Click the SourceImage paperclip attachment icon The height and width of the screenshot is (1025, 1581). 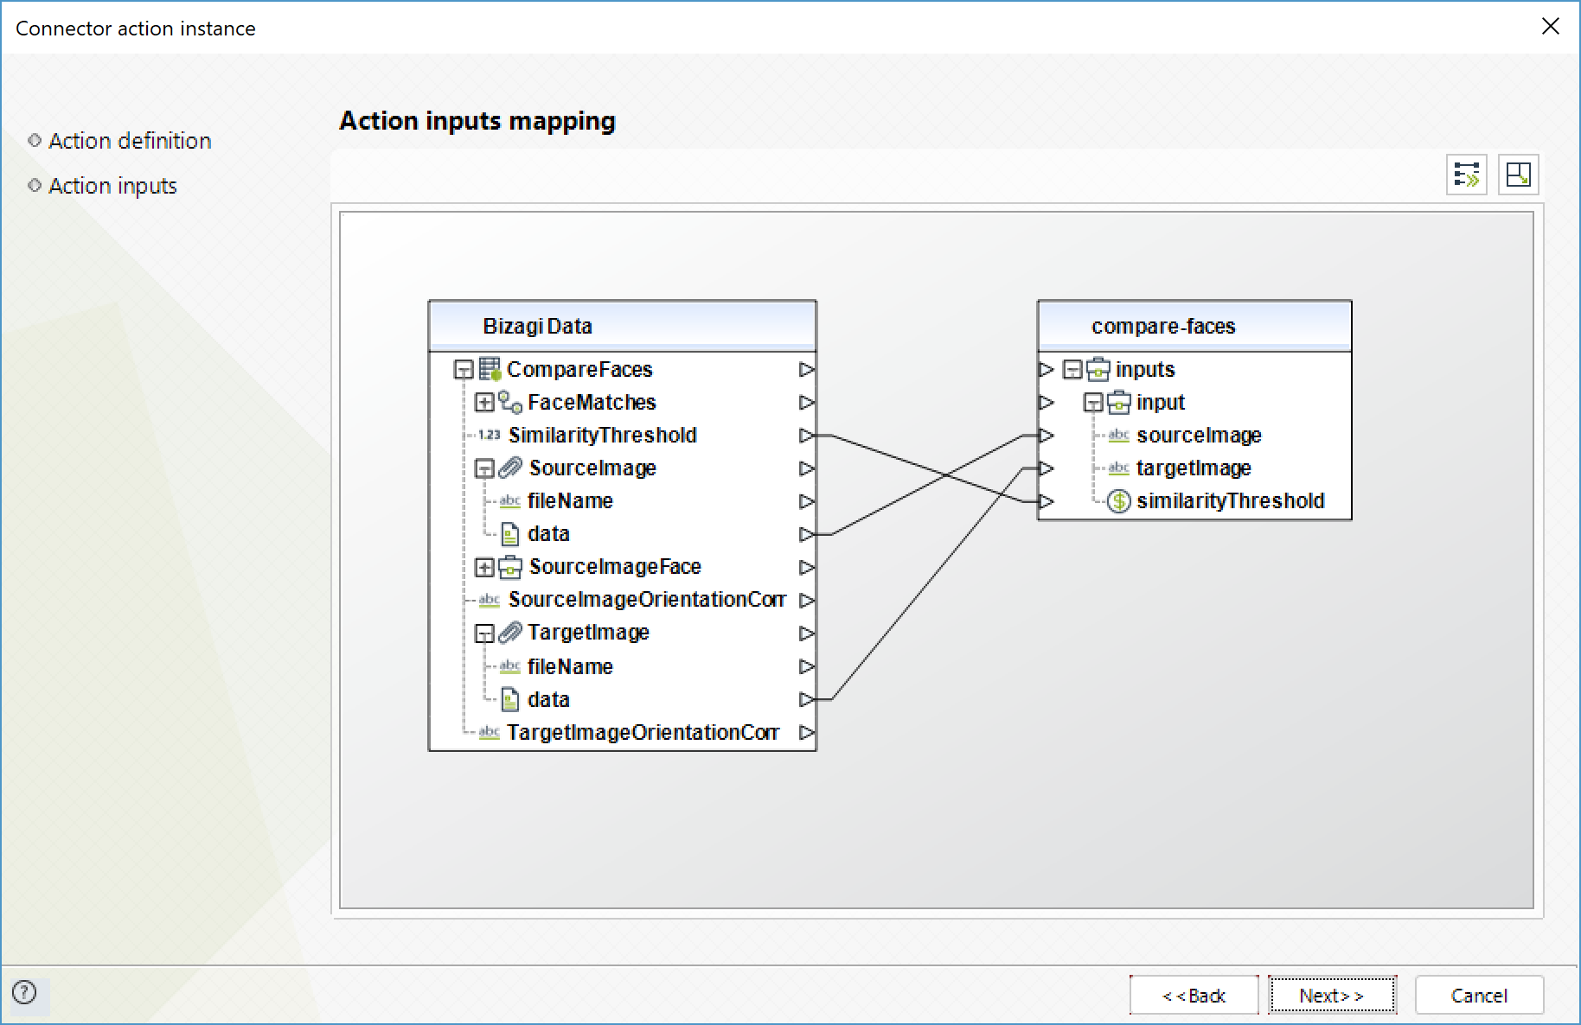click(511, 468)
